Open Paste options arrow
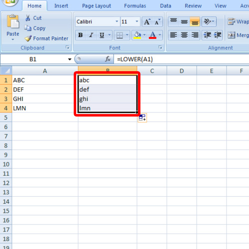Viewport: 249px width, 249px height. 13,40
